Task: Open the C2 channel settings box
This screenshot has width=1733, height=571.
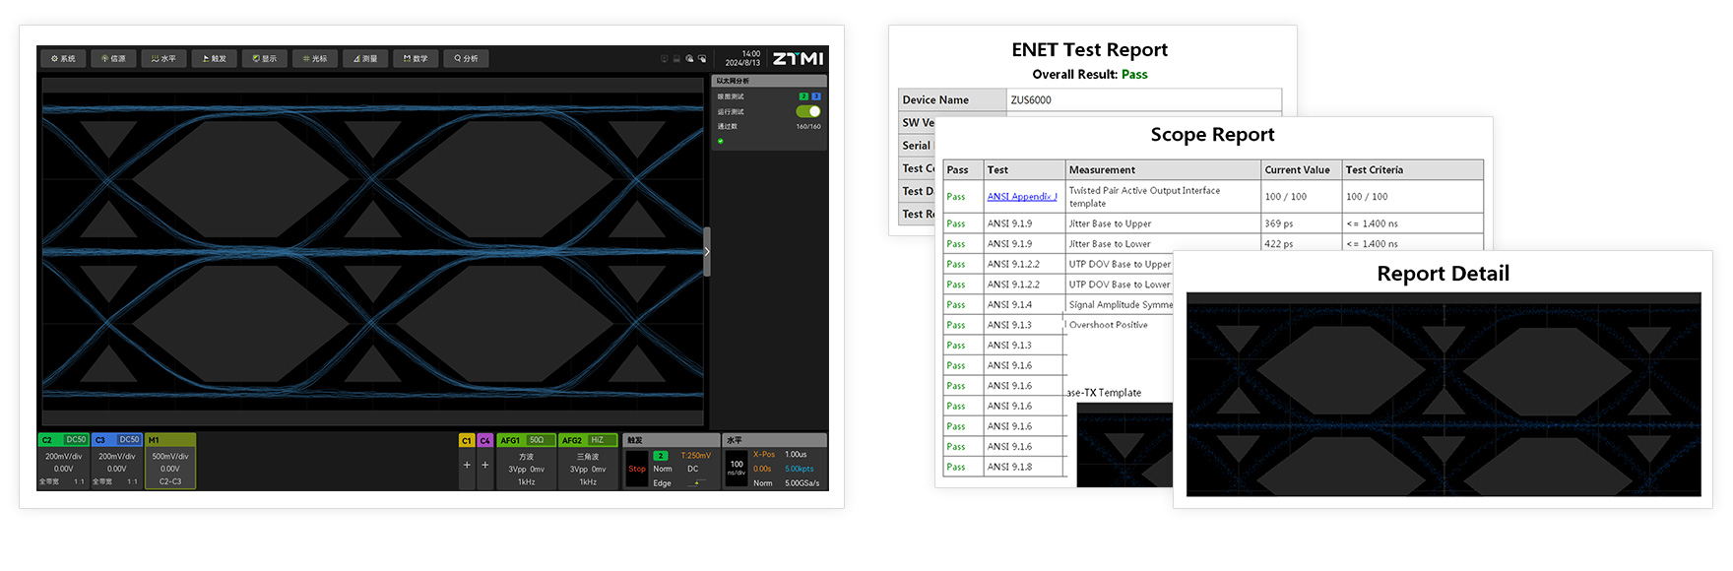Action: [64, 462]
